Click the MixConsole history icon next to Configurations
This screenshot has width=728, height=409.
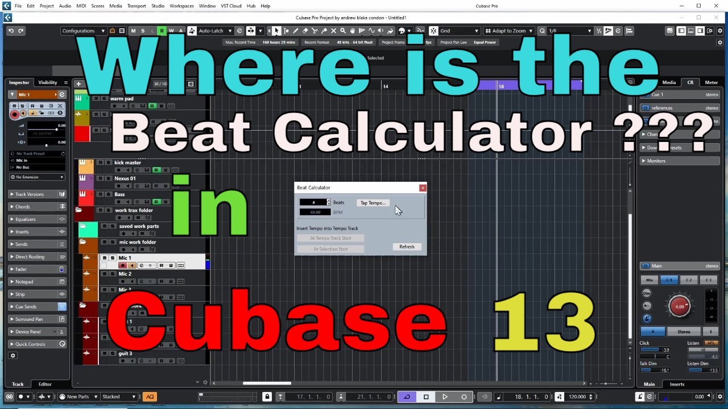[x=113, y=31]
